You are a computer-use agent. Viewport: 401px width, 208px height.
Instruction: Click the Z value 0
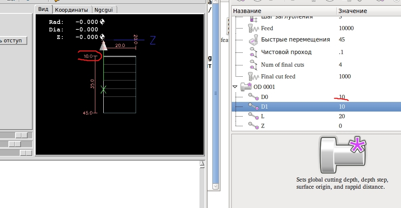coord(341,126)
